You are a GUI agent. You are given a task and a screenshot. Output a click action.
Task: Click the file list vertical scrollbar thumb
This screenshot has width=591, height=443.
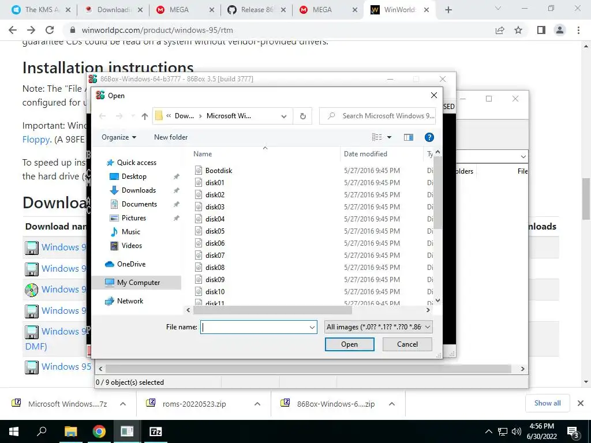pyautogui.click(x=437, y=192)
